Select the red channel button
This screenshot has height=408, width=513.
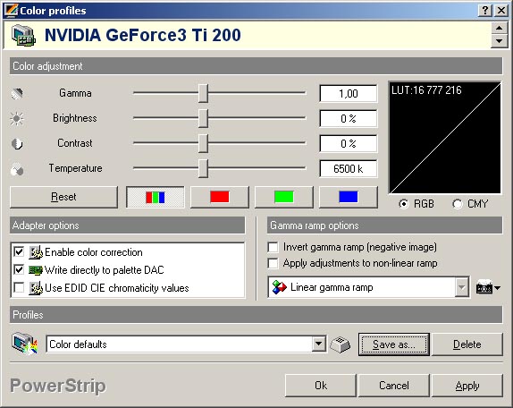coord(220,197)
